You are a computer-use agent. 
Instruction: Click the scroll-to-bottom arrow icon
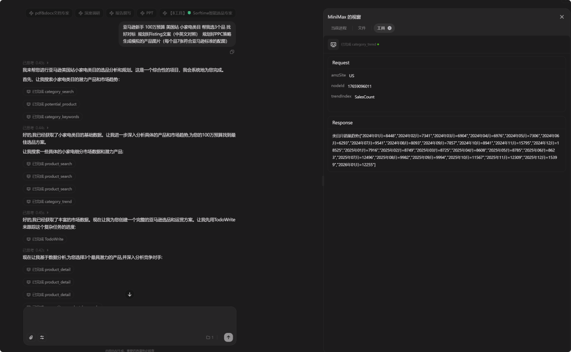[130, 294]
